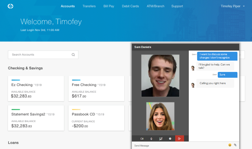
Task: Toggle the video camera in call toolbar
Action: pos(142,139)
